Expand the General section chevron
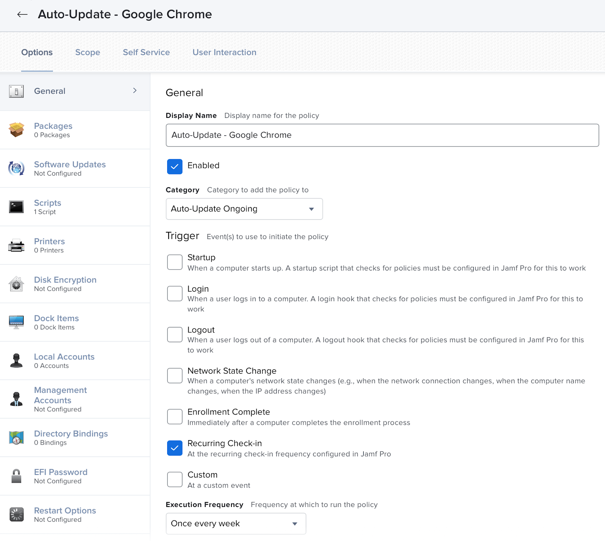The height and width of the screenshot is (541, 605). tap(135, 91)
